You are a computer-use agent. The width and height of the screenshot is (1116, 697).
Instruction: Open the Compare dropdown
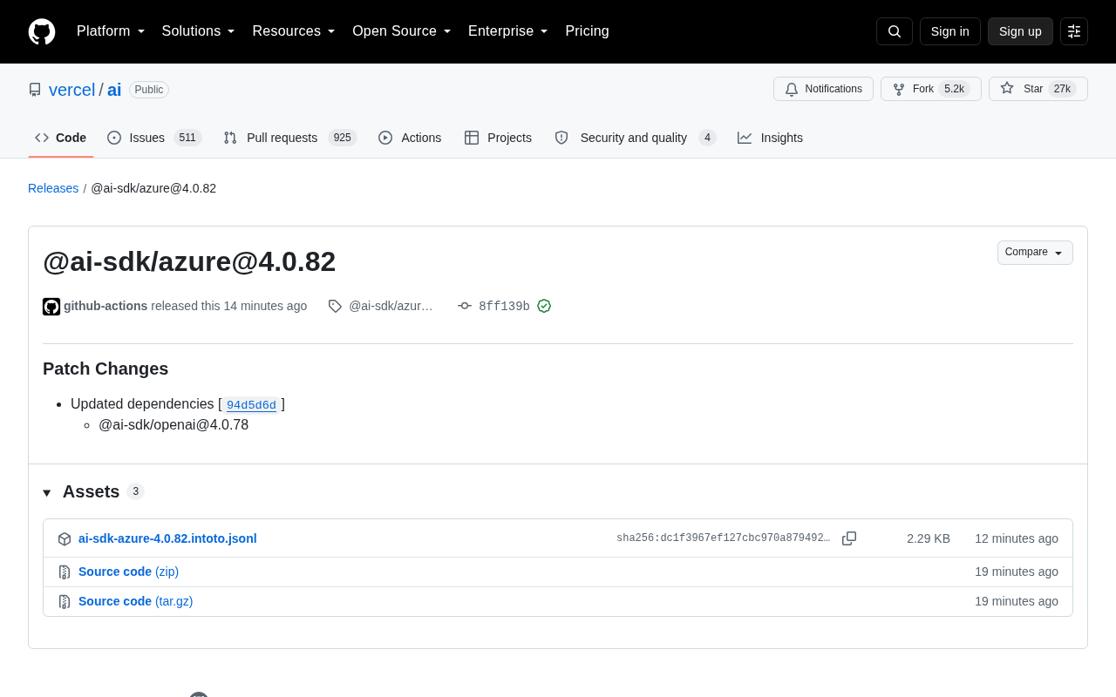coord(1035,253)
